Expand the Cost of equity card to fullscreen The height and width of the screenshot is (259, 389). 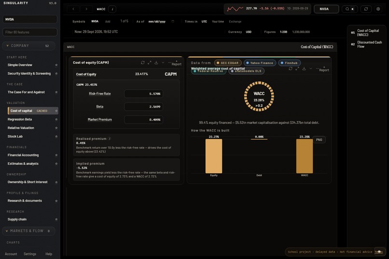149,63
